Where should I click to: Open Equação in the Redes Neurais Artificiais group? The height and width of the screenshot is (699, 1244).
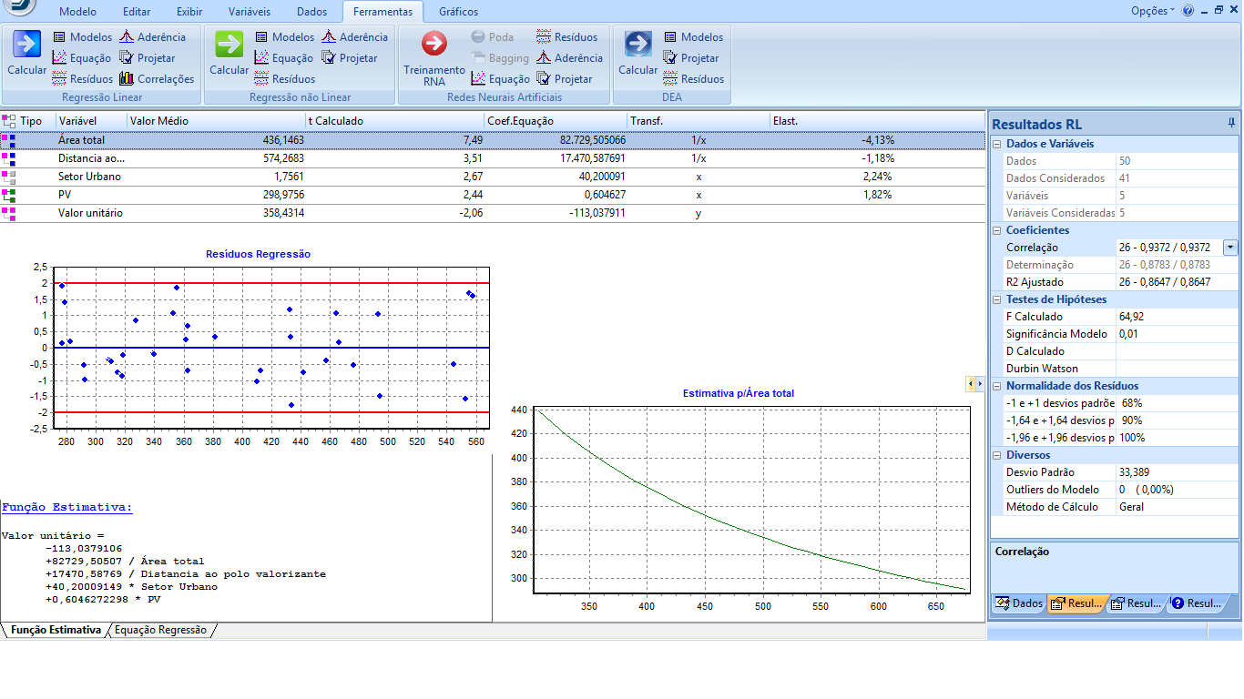[x=500, y=79]
